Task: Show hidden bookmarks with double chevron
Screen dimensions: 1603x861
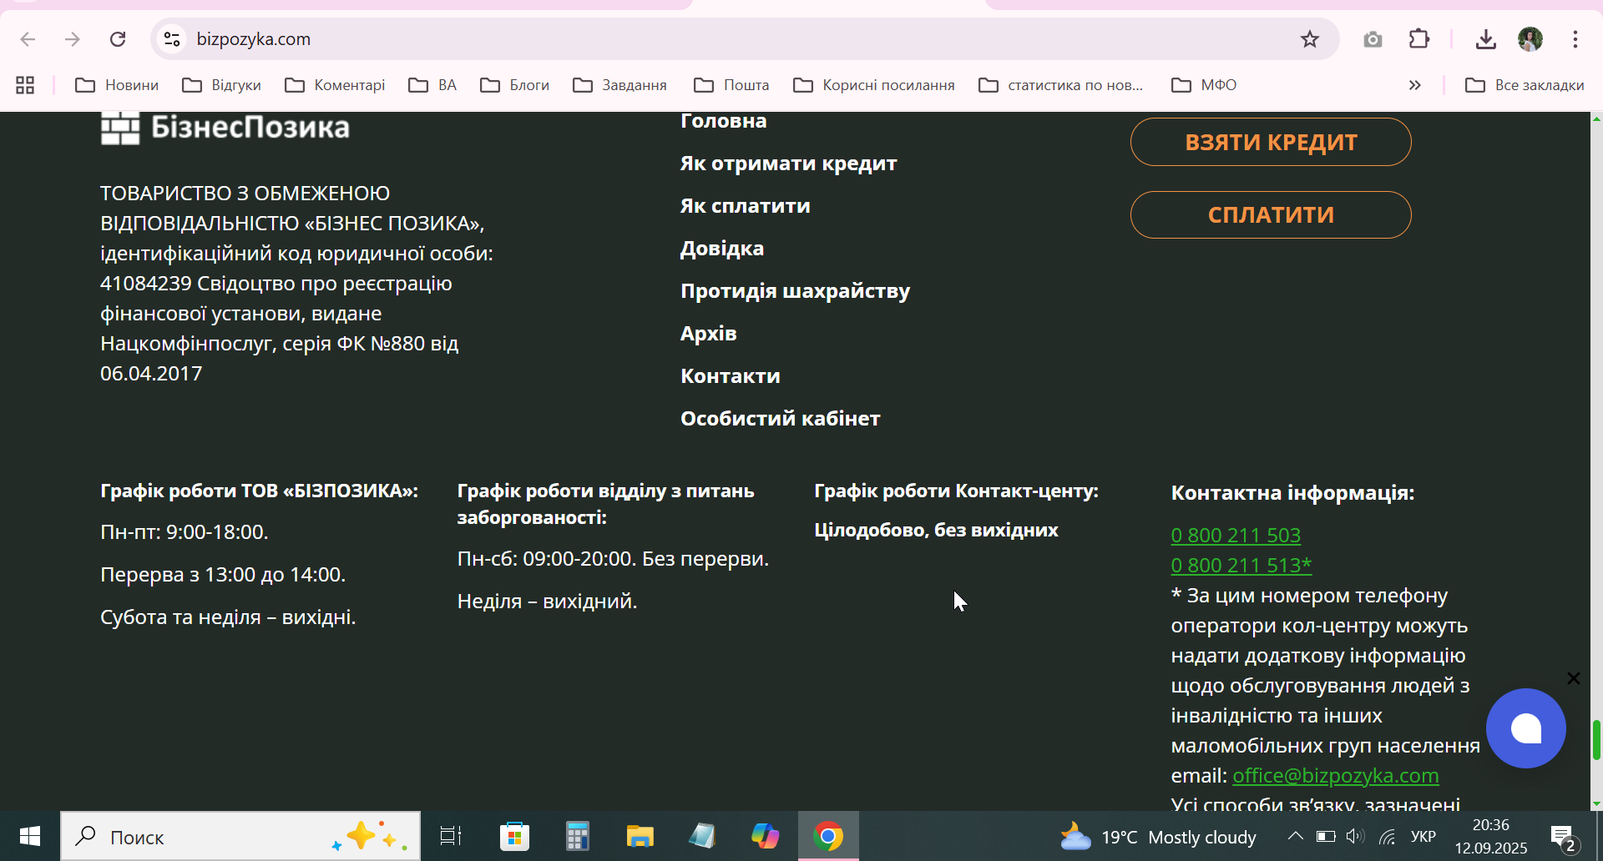Action: click(x=1414, y=85)
